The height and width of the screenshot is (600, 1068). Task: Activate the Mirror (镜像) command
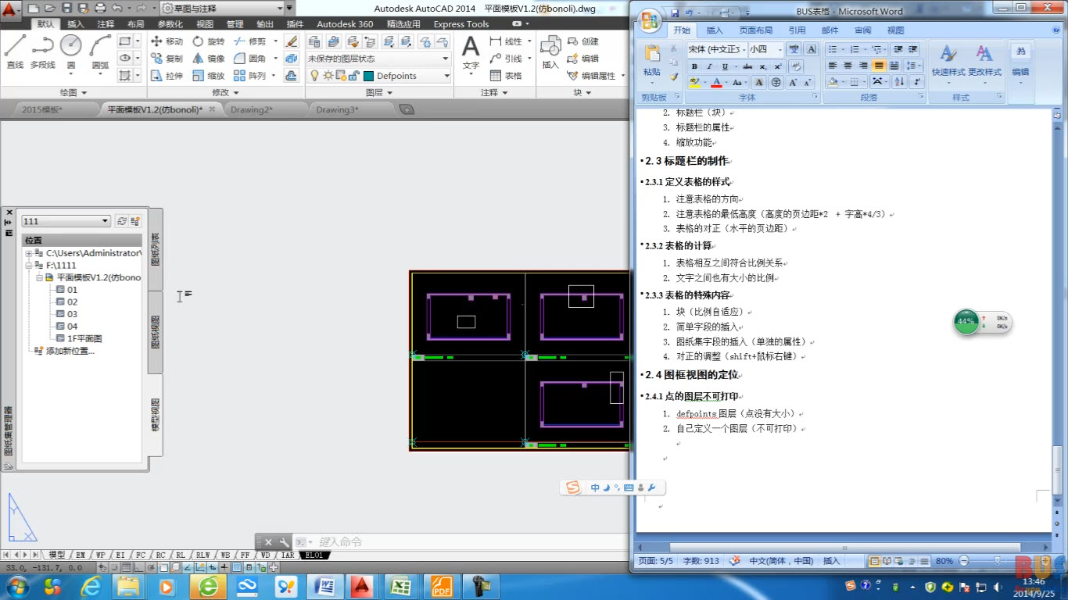(209, 59)
